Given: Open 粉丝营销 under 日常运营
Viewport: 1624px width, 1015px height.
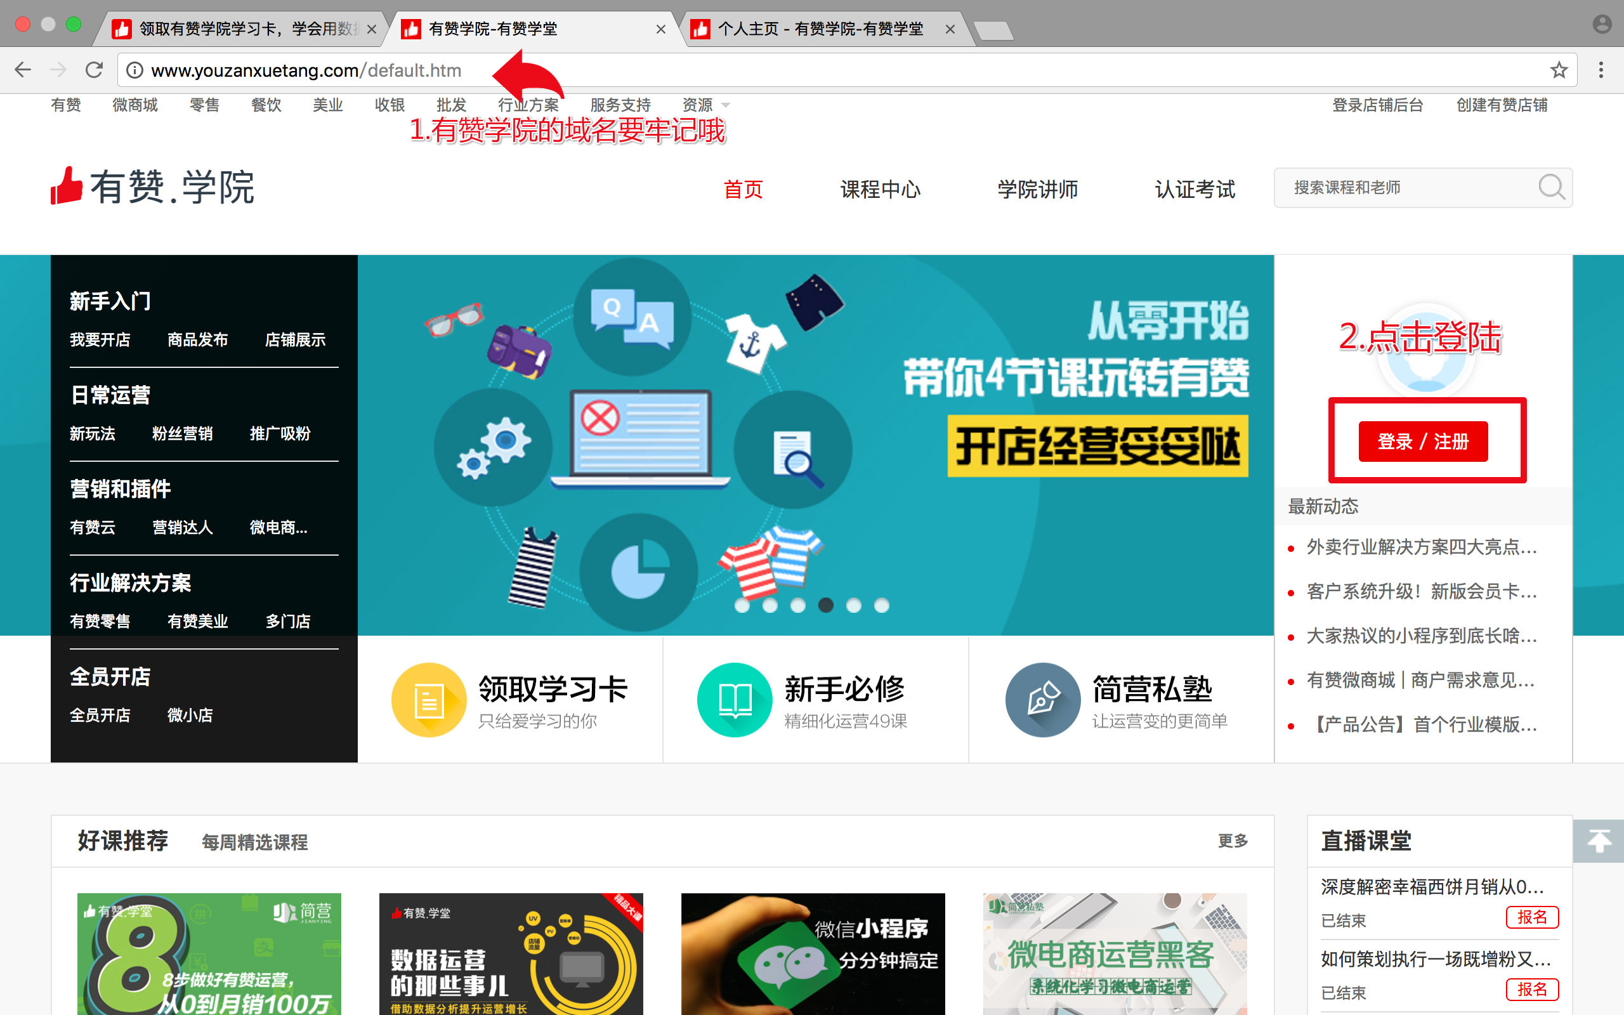Looking at the screenshot, I should [x=183, y=434].
